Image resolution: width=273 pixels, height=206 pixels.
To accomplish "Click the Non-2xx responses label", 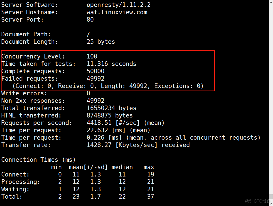I will [33, 101].
